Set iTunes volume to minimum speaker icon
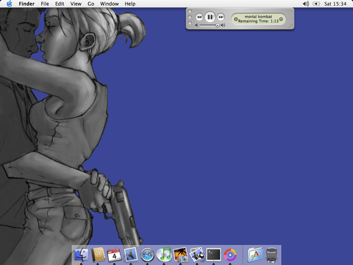 pos(196,25)
